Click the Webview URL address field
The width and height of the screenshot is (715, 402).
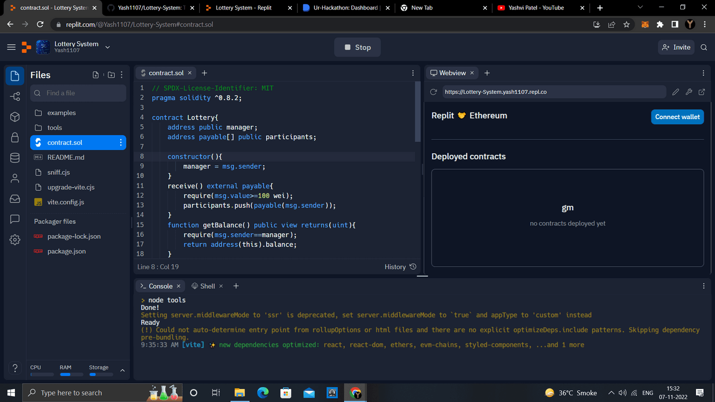pyautogui.click(x=554, y=92)
